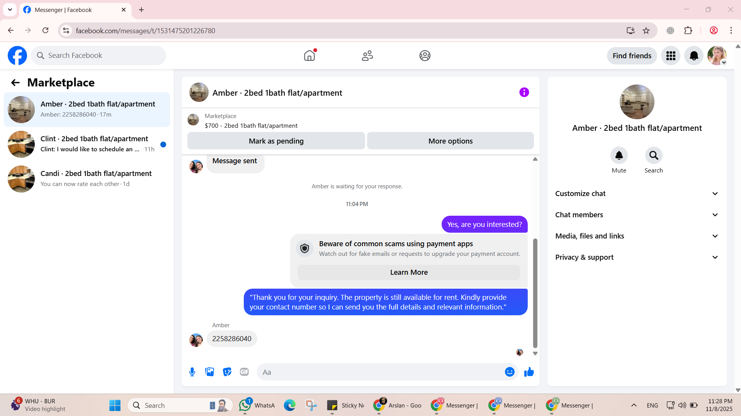Open the notifications bell in Facebook header

coord(694,56)
